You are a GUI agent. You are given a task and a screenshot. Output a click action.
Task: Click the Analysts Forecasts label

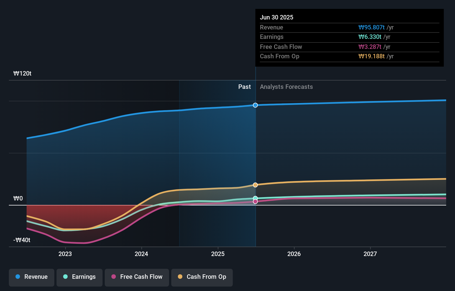286,87
